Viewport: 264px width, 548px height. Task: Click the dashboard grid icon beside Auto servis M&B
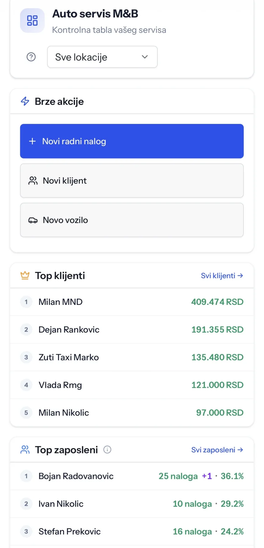(32, 21)
